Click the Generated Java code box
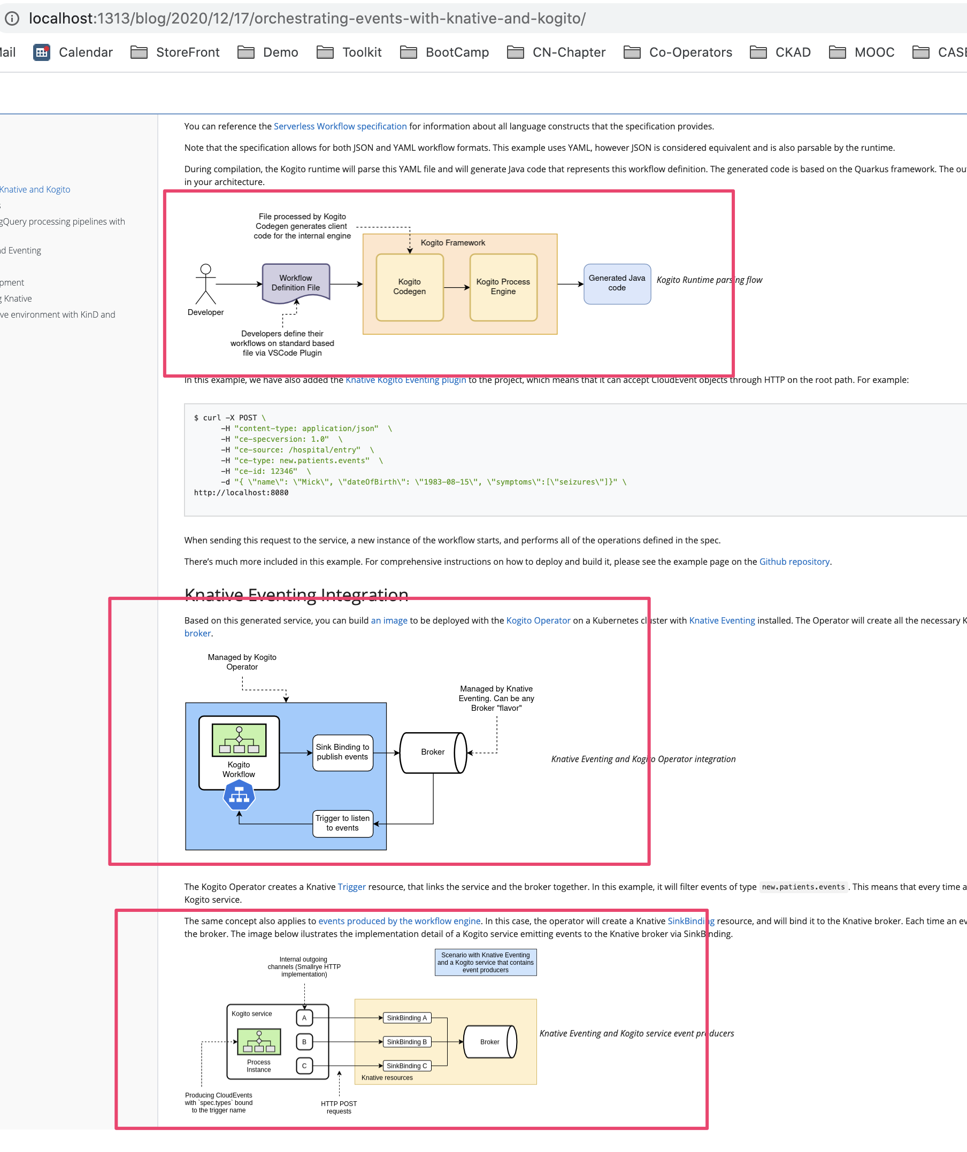The height and width of the screenshot is (1152, 967). tap(617, 284)
